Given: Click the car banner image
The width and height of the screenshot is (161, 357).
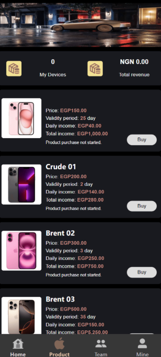Looking at the screenshot, I should [80, 25].
